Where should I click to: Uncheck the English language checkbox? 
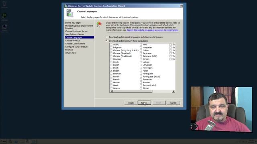pyautogui.click(x=111, y=71)
